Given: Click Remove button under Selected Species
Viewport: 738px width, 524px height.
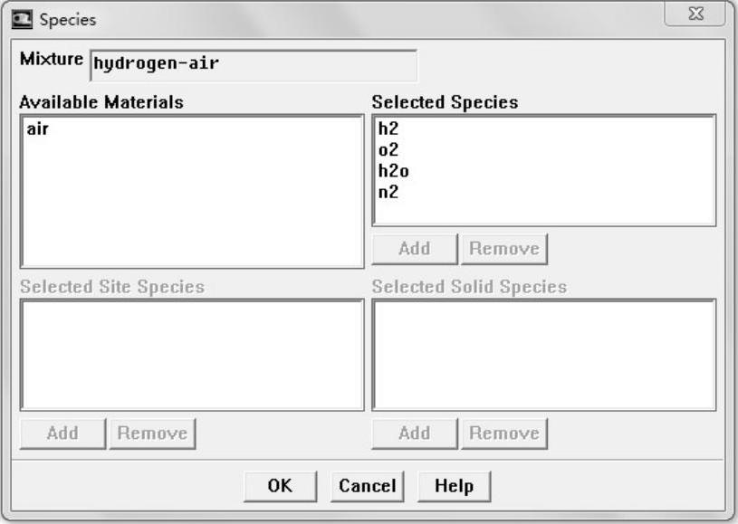Looking at the screenshot, I should click(x=503, y=248).
